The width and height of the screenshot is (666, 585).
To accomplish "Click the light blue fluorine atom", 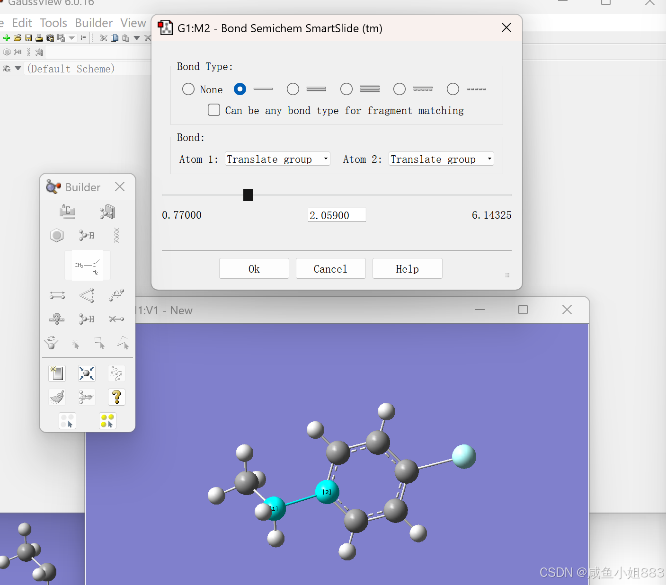I will click(464, 456).
